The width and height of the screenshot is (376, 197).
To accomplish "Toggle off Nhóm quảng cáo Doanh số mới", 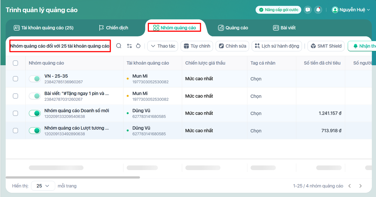I will [x=35, y=113].
